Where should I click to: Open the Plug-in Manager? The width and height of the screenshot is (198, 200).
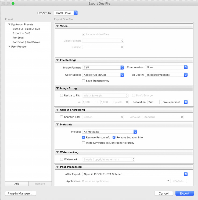pos(20,193)
